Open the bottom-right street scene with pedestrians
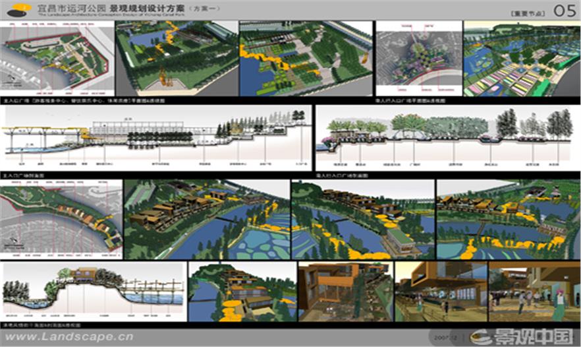This screenshot has height=347, width=581. point(534,290)
